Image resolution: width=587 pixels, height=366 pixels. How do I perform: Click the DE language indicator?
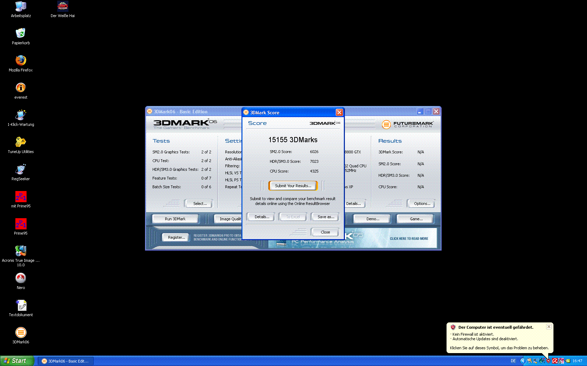513,361
